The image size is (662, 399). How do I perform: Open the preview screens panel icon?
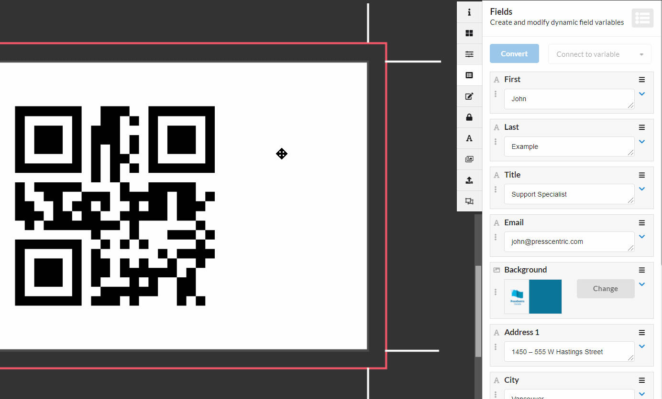469,201
